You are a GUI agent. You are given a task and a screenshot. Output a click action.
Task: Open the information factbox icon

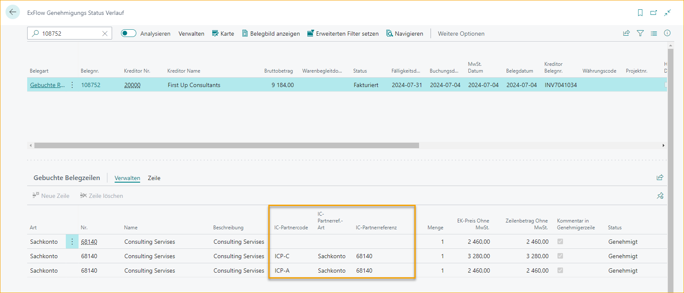pos(667,33)
